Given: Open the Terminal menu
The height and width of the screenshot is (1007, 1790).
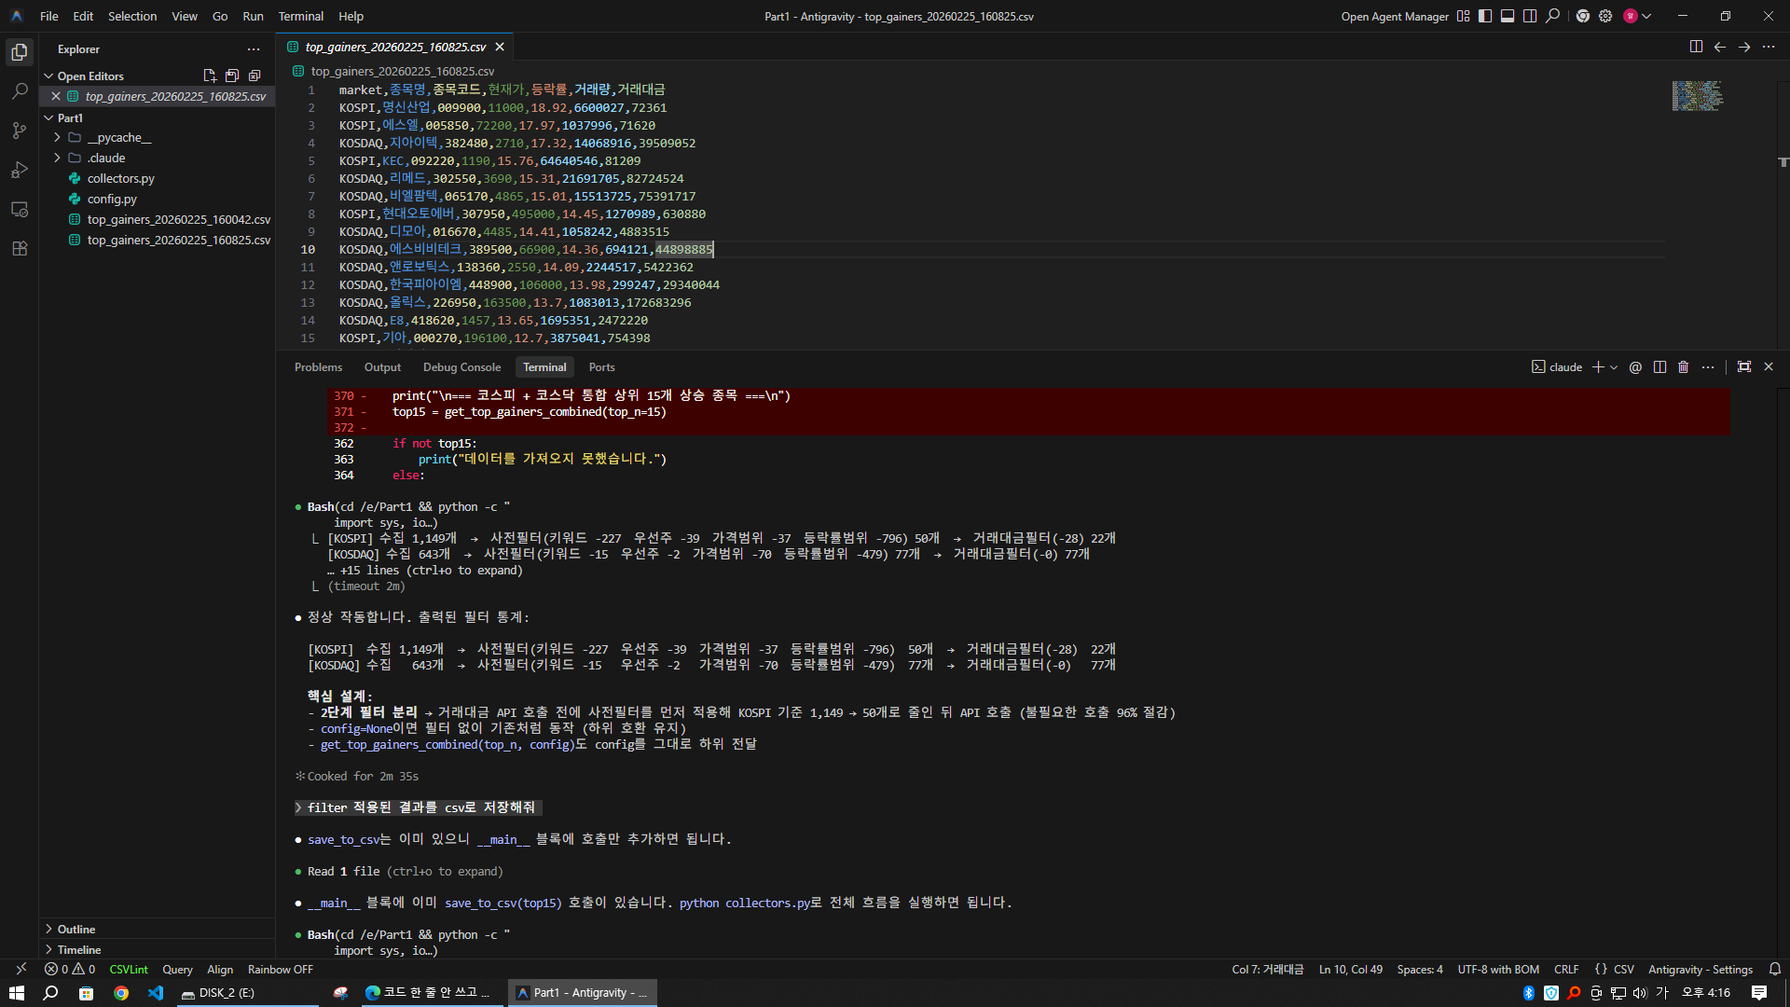Looking at the screenshot, I should click(300, 16).
